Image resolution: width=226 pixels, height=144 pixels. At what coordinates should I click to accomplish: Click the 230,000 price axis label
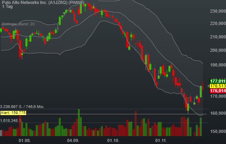click(x=218, y=11)
